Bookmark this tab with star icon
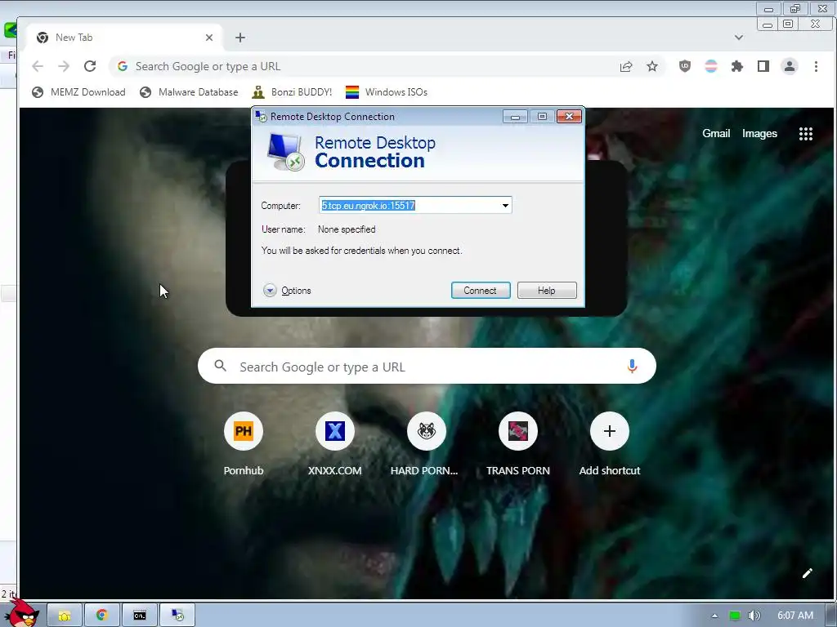837x627 pixels. [x=652, y=66]
